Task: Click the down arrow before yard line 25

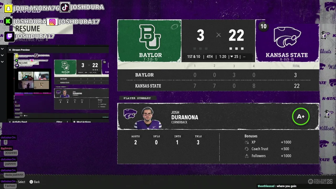Action: click(x=232, y=57)
